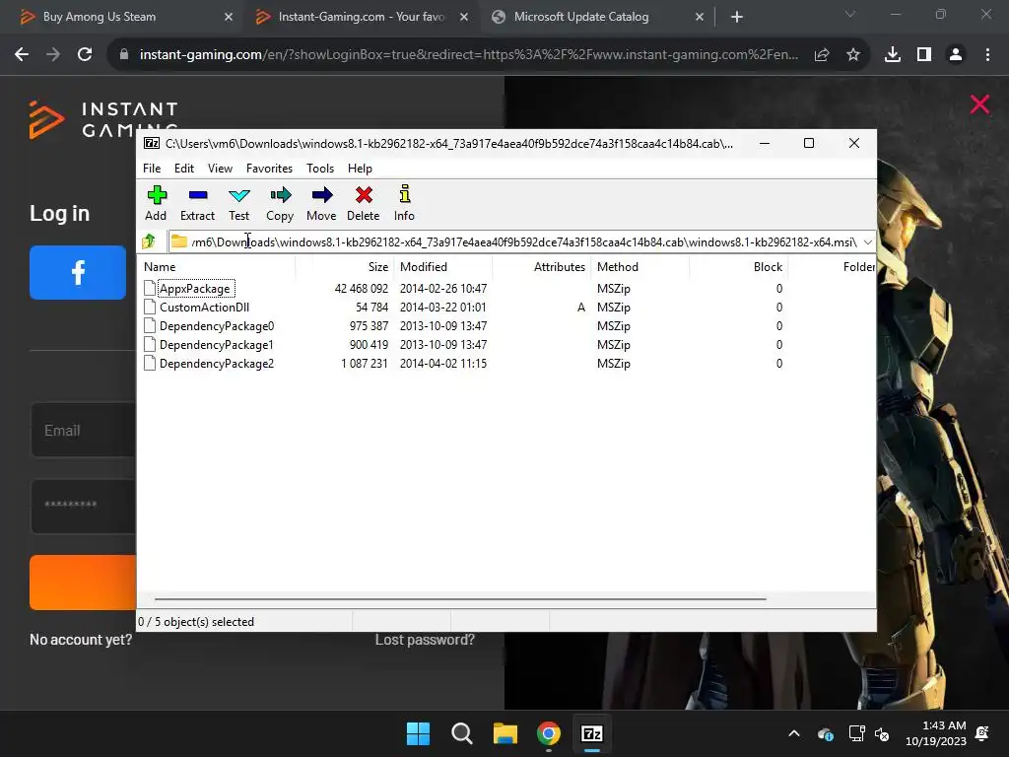This screenshot has height=757, width=1009.
Task: Click the Lost password? link
Action: click(x=425, y=639)
